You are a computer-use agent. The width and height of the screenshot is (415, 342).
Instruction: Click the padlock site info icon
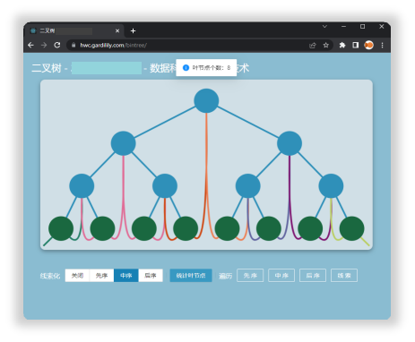[x=73, y=45]
